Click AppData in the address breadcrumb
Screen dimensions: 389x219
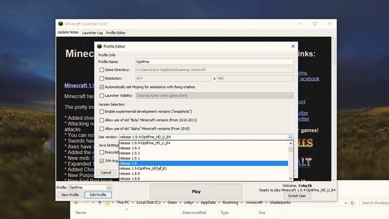coord(208,203)
